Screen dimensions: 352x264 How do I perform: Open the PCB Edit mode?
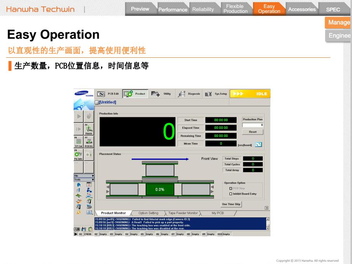107,94
